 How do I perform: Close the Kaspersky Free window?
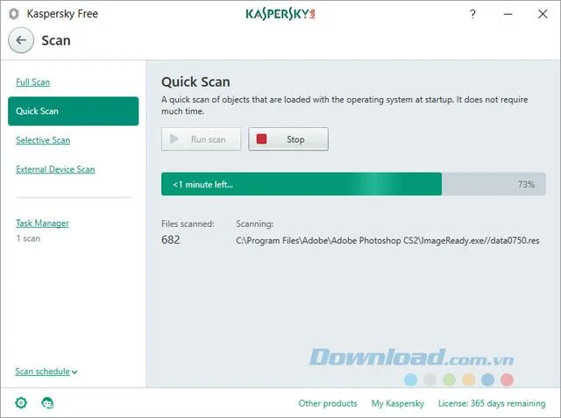[543, 14]
